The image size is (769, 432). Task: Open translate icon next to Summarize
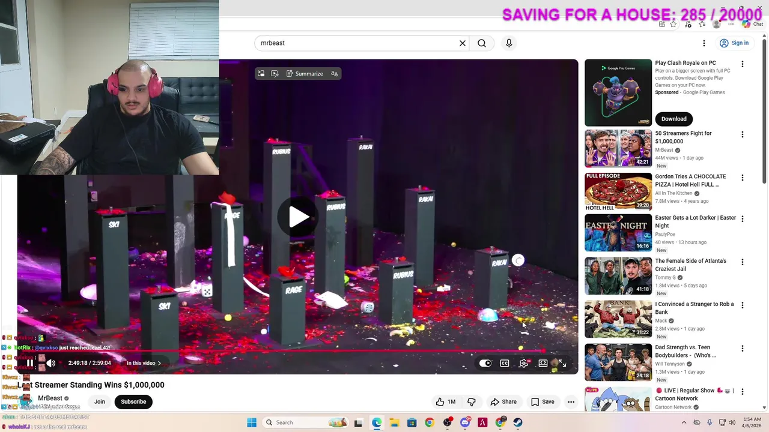pos(335,74)
